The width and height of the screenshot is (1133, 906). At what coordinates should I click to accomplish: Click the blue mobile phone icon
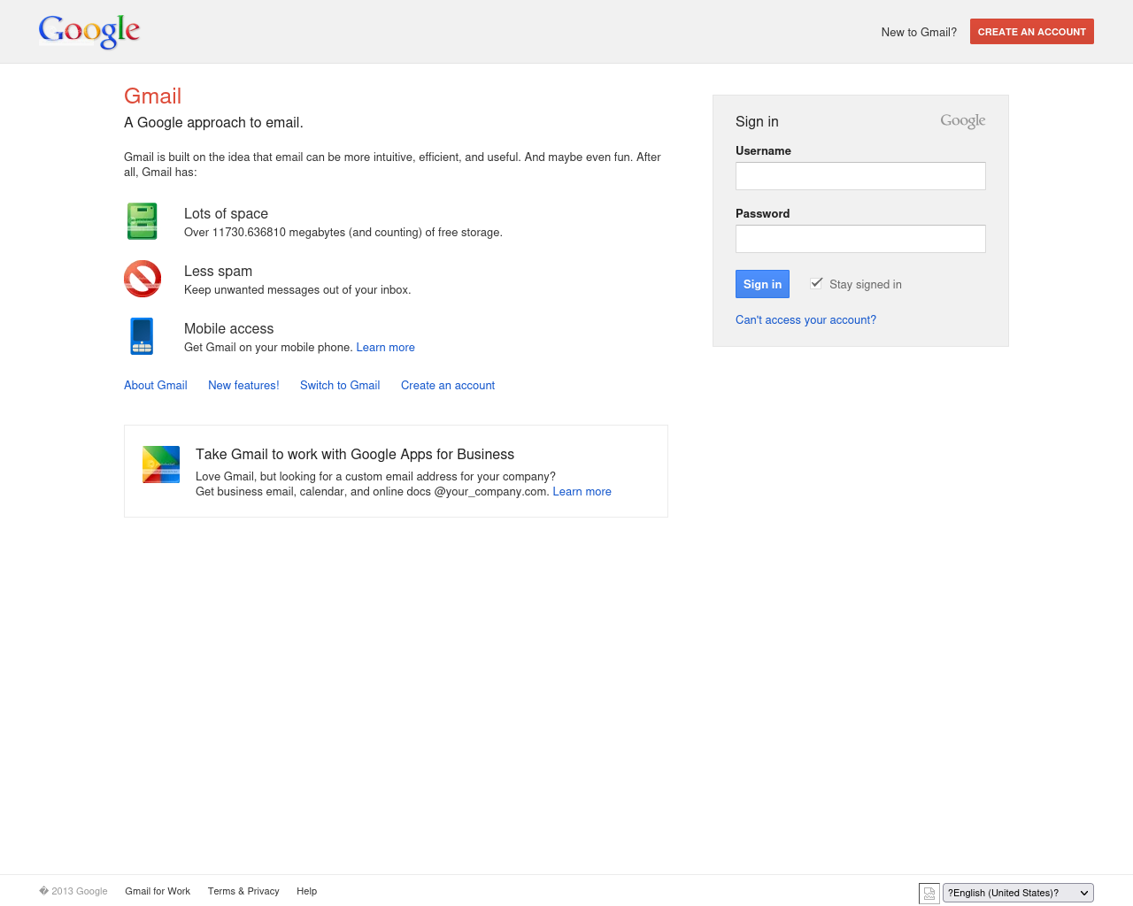142,336
